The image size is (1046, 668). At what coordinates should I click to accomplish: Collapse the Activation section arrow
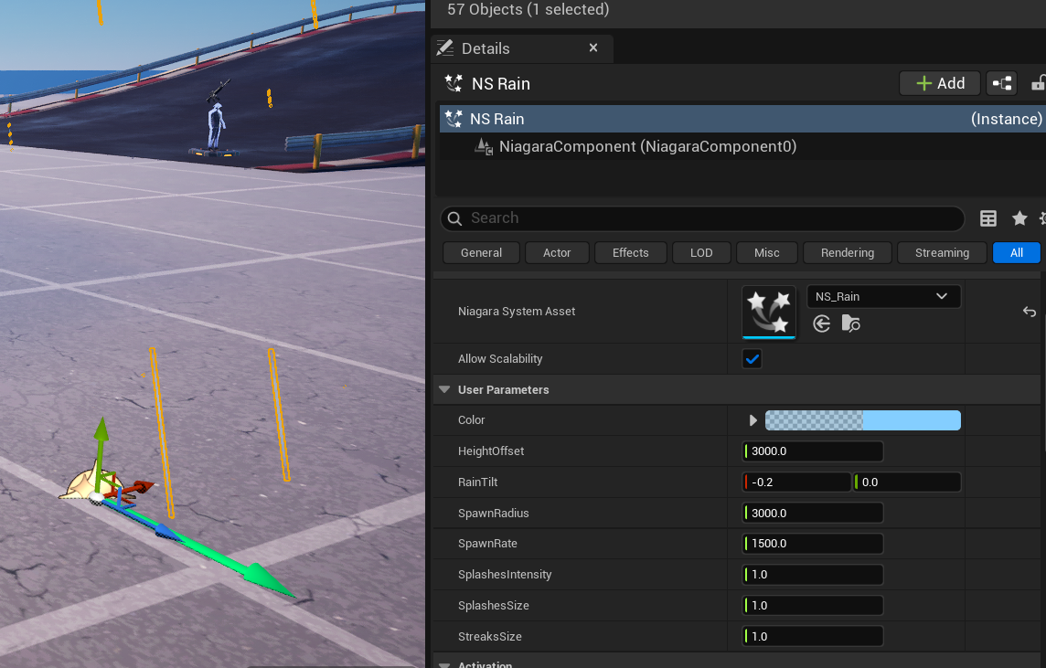[444, 664]
